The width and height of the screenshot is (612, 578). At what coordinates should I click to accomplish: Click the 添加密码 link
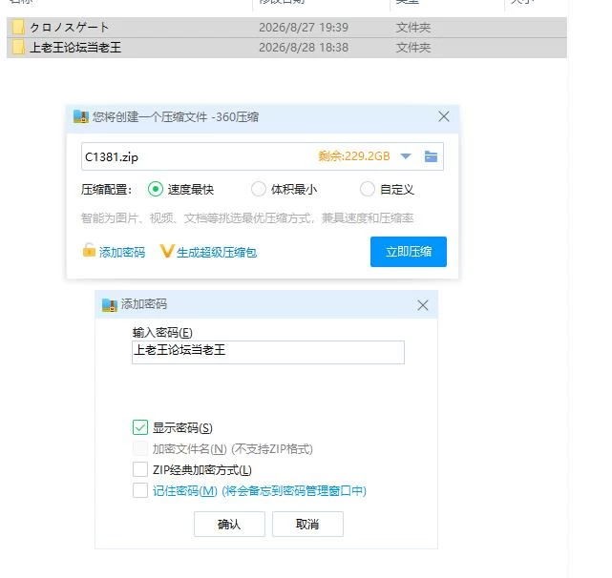point(122,253)
